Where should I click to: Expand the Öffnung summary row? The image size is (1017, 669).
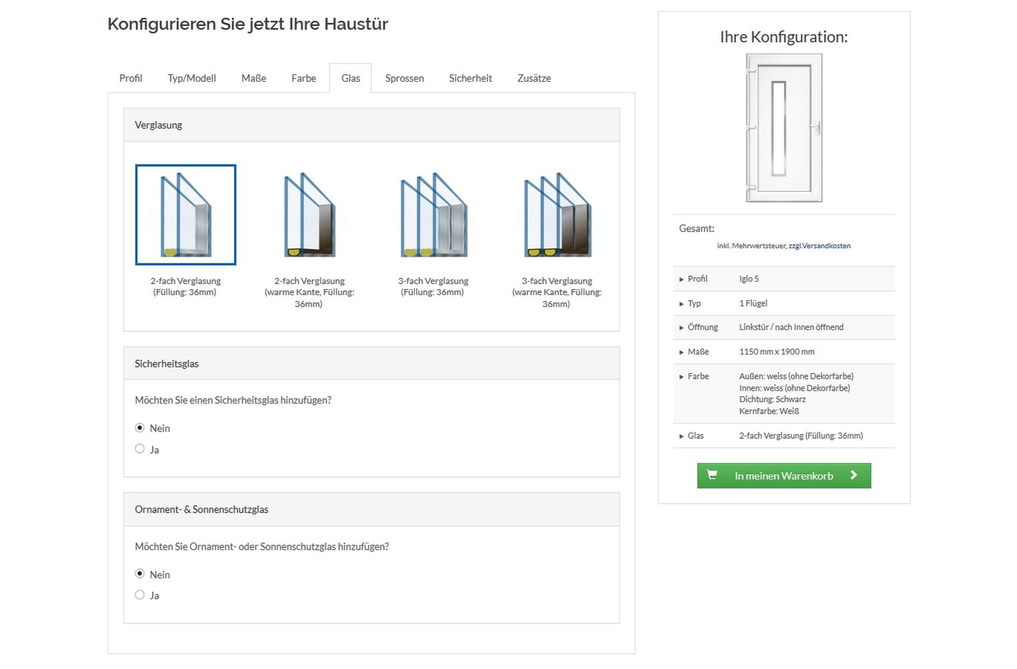click(x=702, y=327)
